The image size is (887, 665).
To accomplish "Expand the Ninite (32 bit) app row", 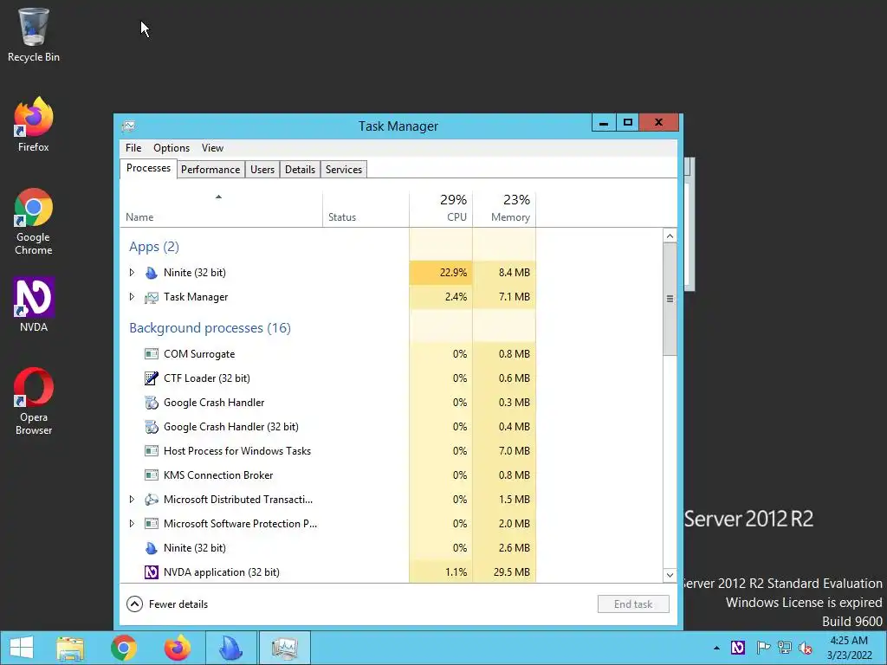I will [x=132, y=273].
